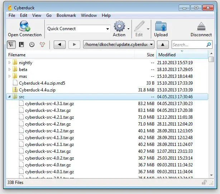Open the Action dropdown arrow

[x=128, y=29]
